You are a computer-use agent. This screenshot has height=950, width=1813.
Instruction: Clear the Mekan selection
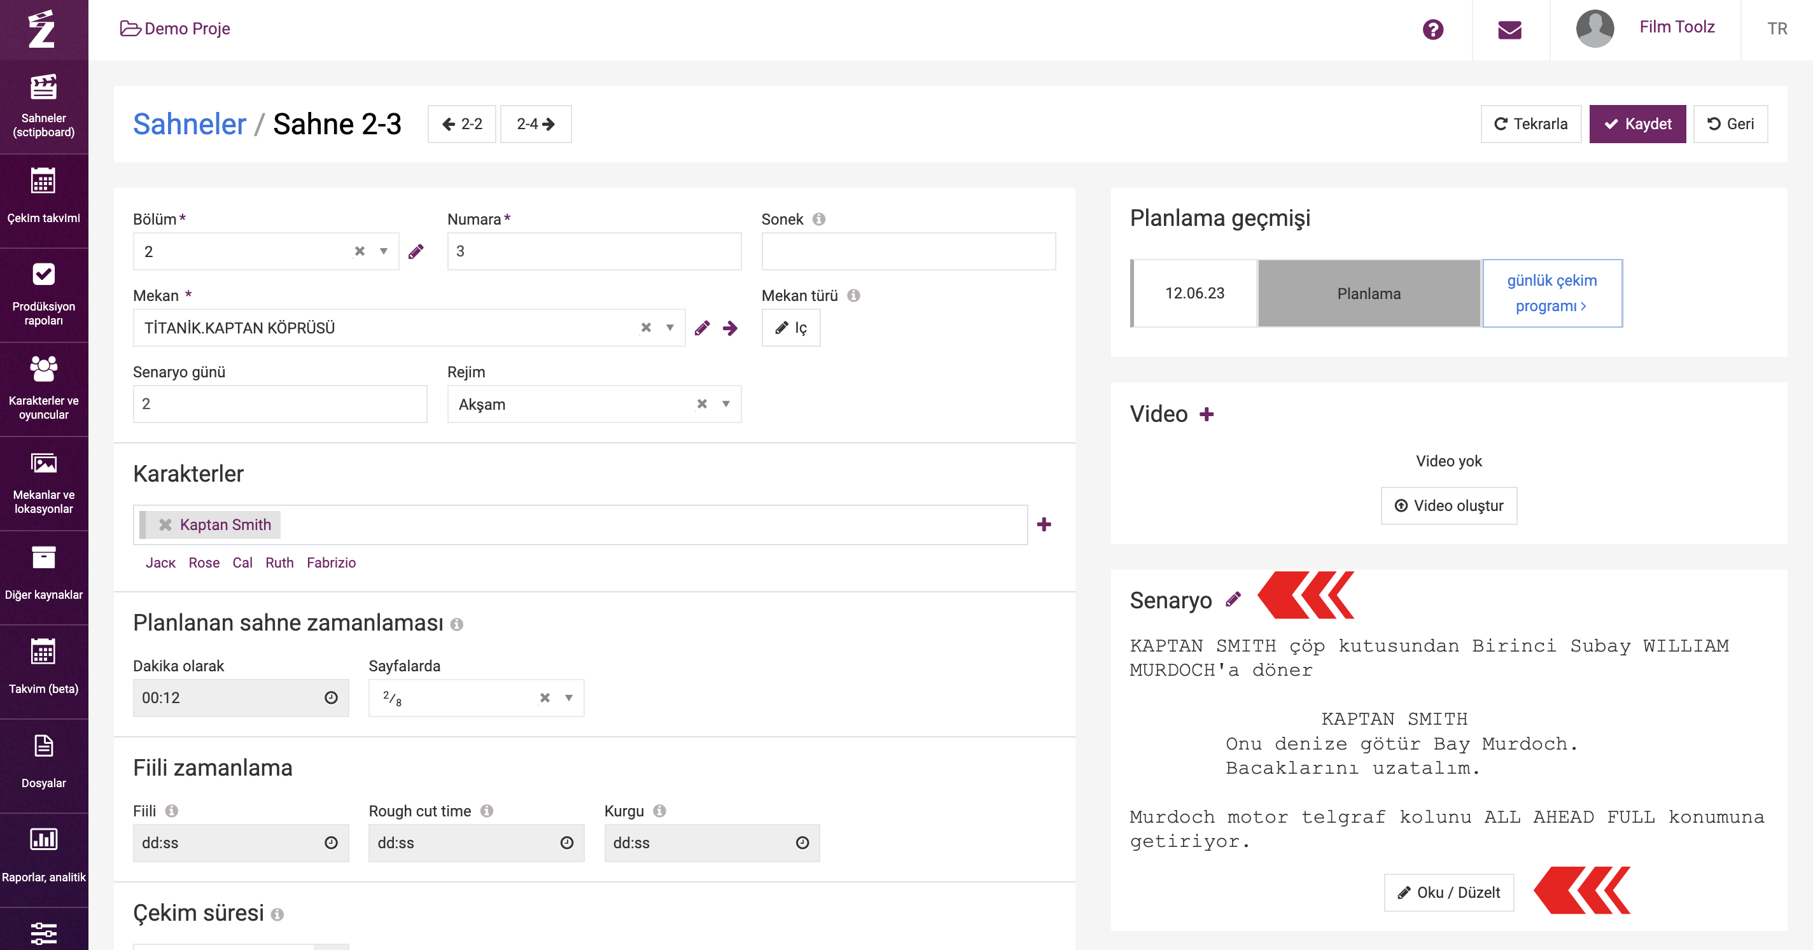coord(645,327)
